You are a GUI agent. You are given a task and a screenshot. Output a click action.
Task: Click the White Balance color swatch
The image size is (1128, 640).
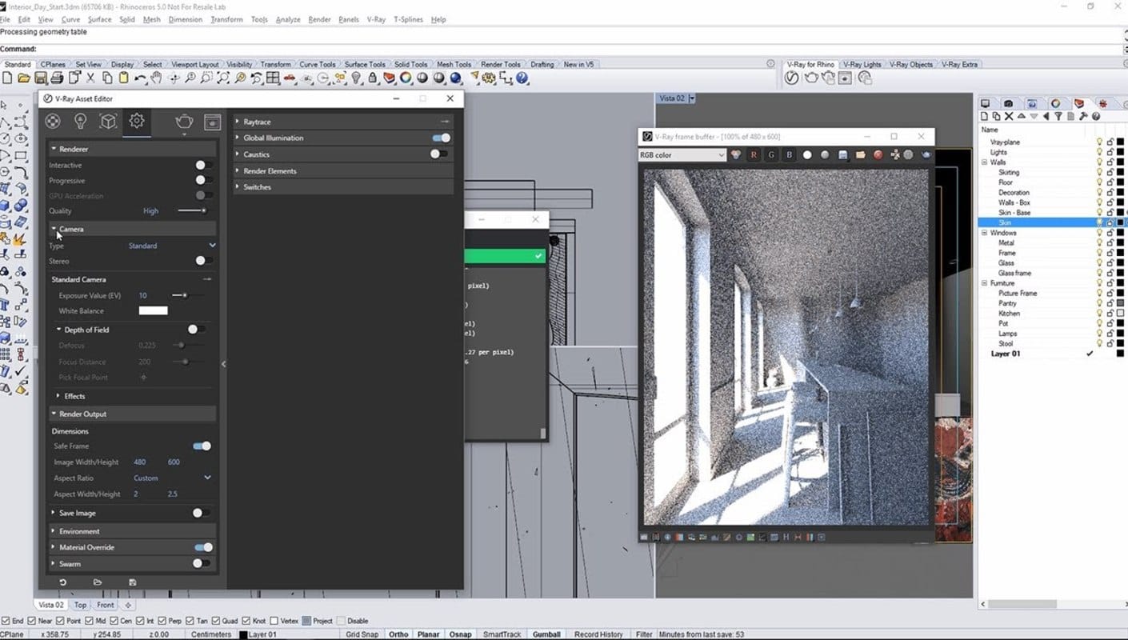(x=153, y=311)
